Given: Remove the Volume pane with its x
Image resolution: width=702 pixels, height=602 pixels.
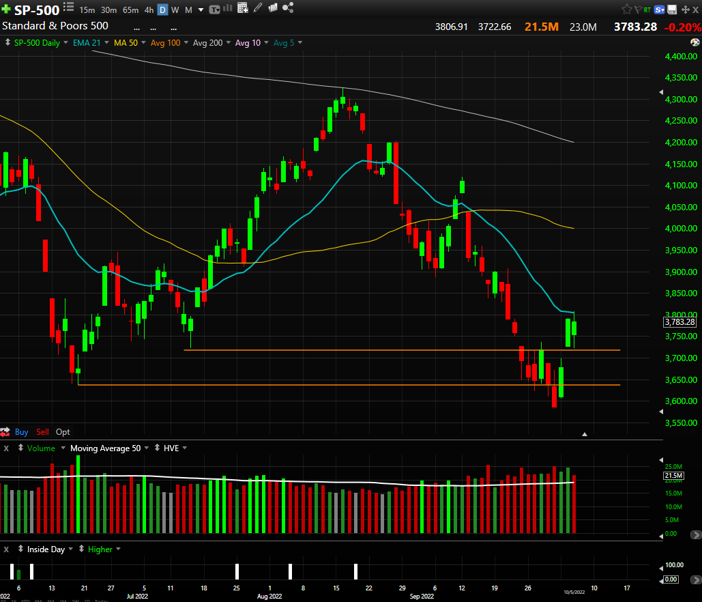Looking at the screenshot, I should coord(6,448).
